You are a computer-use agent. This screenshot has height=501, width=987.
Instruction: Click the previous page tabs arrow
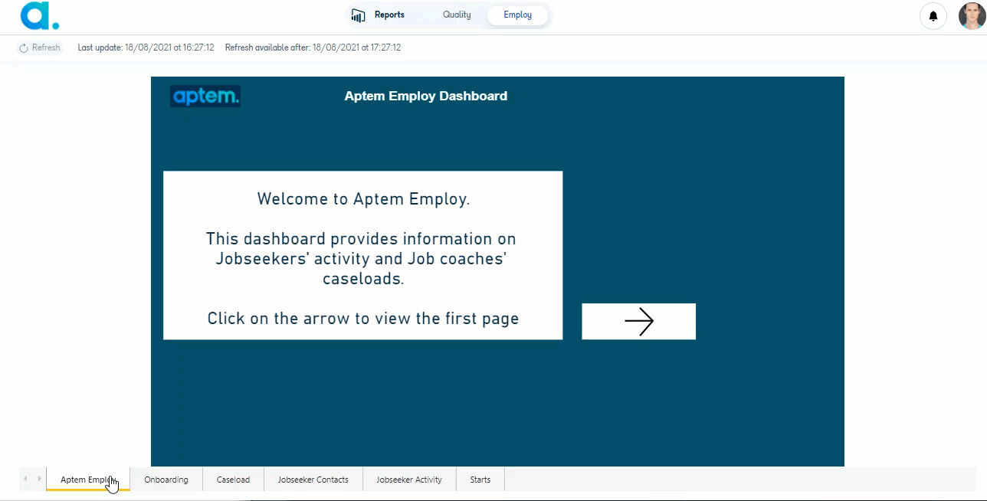[25, 479]
